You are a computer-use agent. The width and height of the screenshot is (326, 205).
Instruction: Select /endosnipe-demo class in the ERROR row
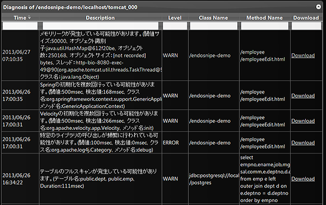214,143
